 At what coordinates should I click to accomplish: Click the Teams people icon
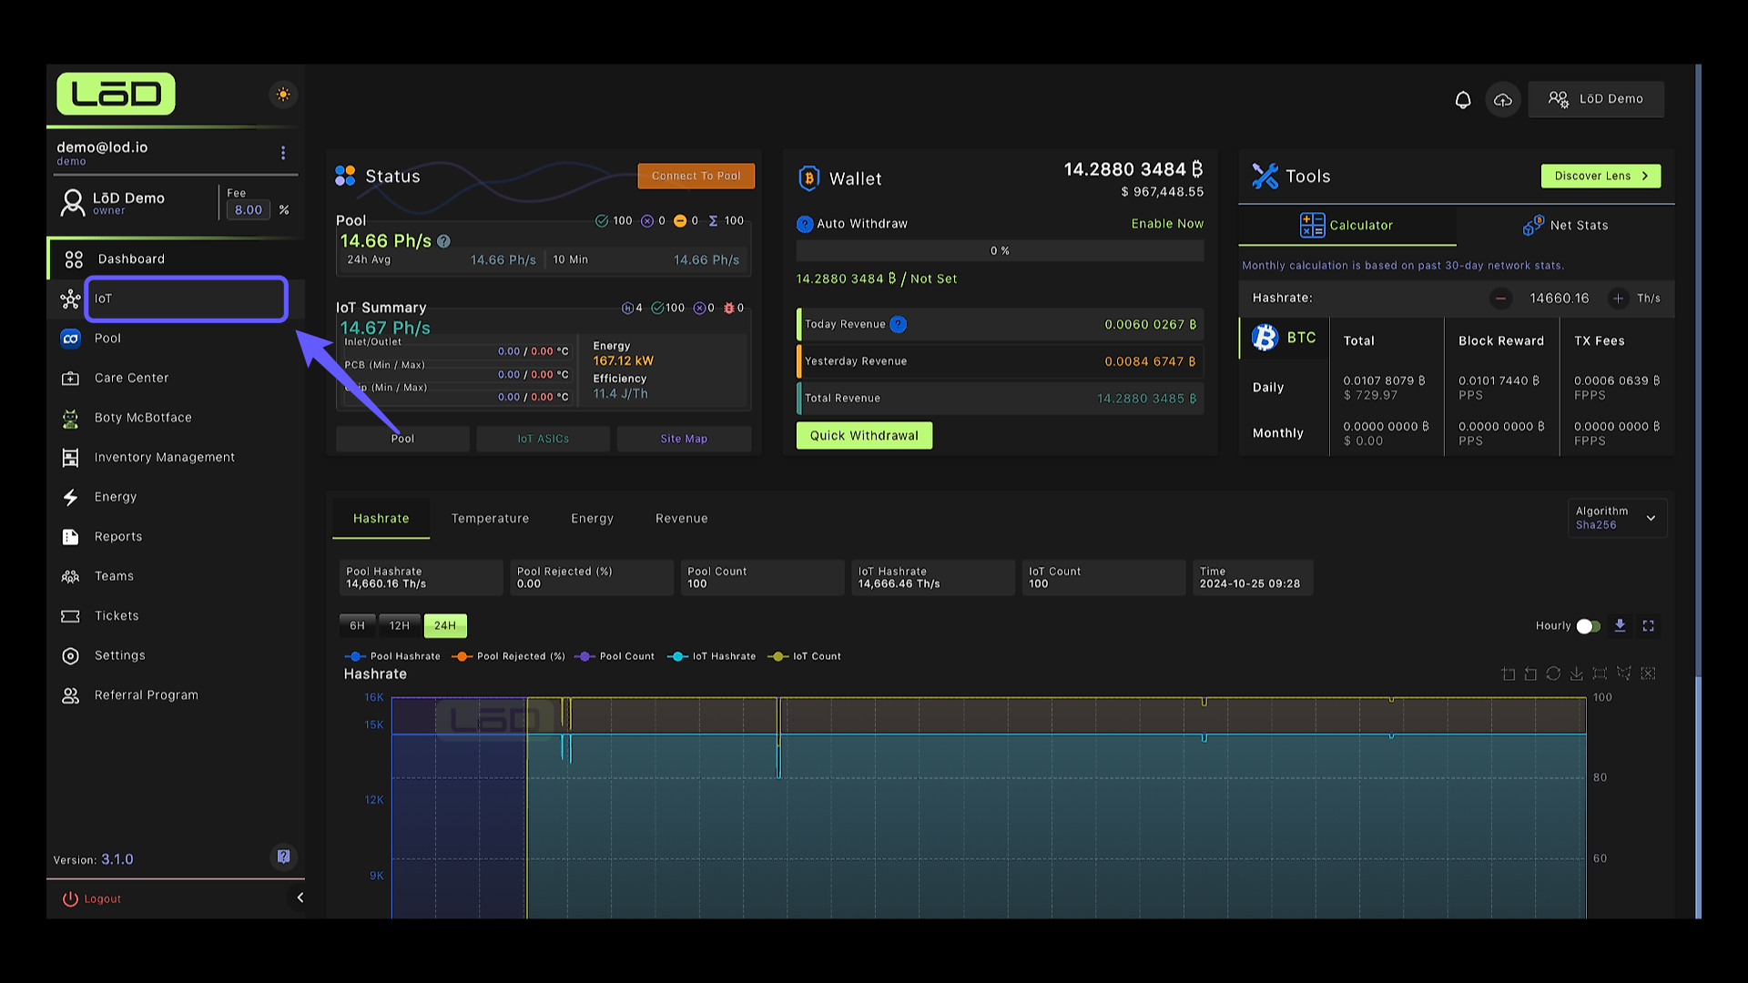(x=70, y=577)
